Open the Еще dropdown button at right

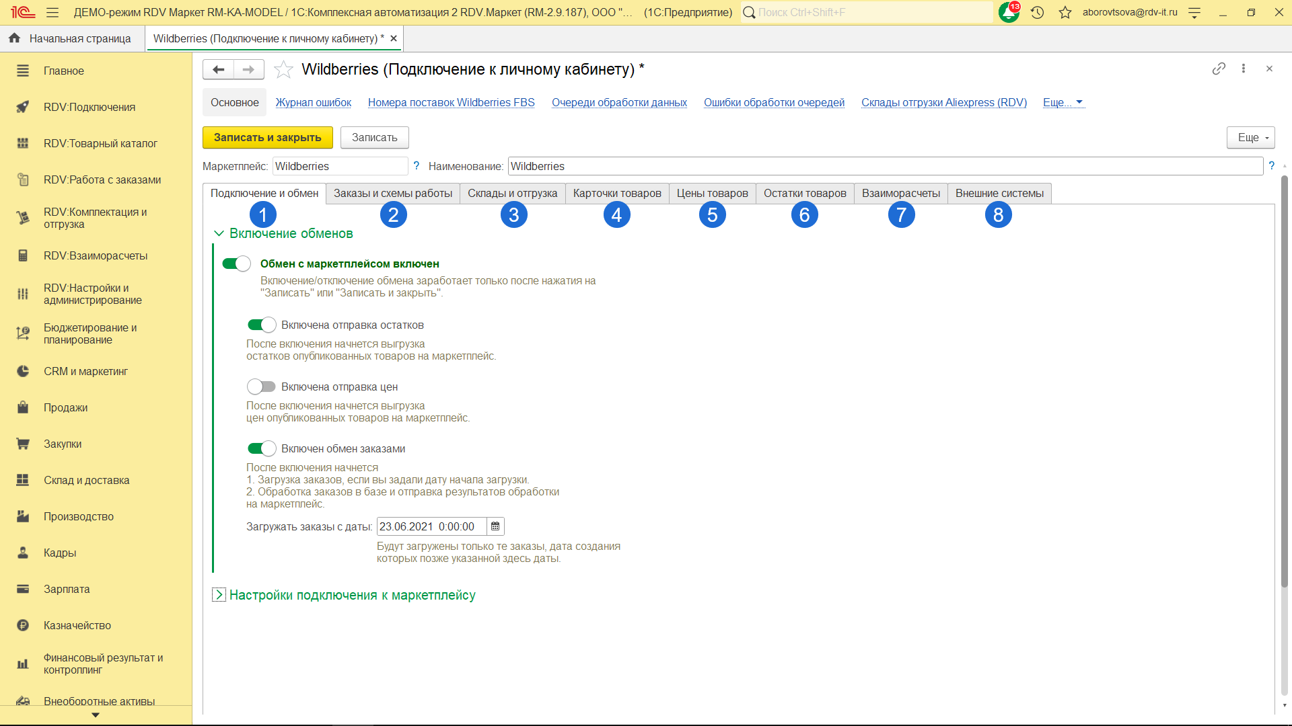[x=1250, y=137]
